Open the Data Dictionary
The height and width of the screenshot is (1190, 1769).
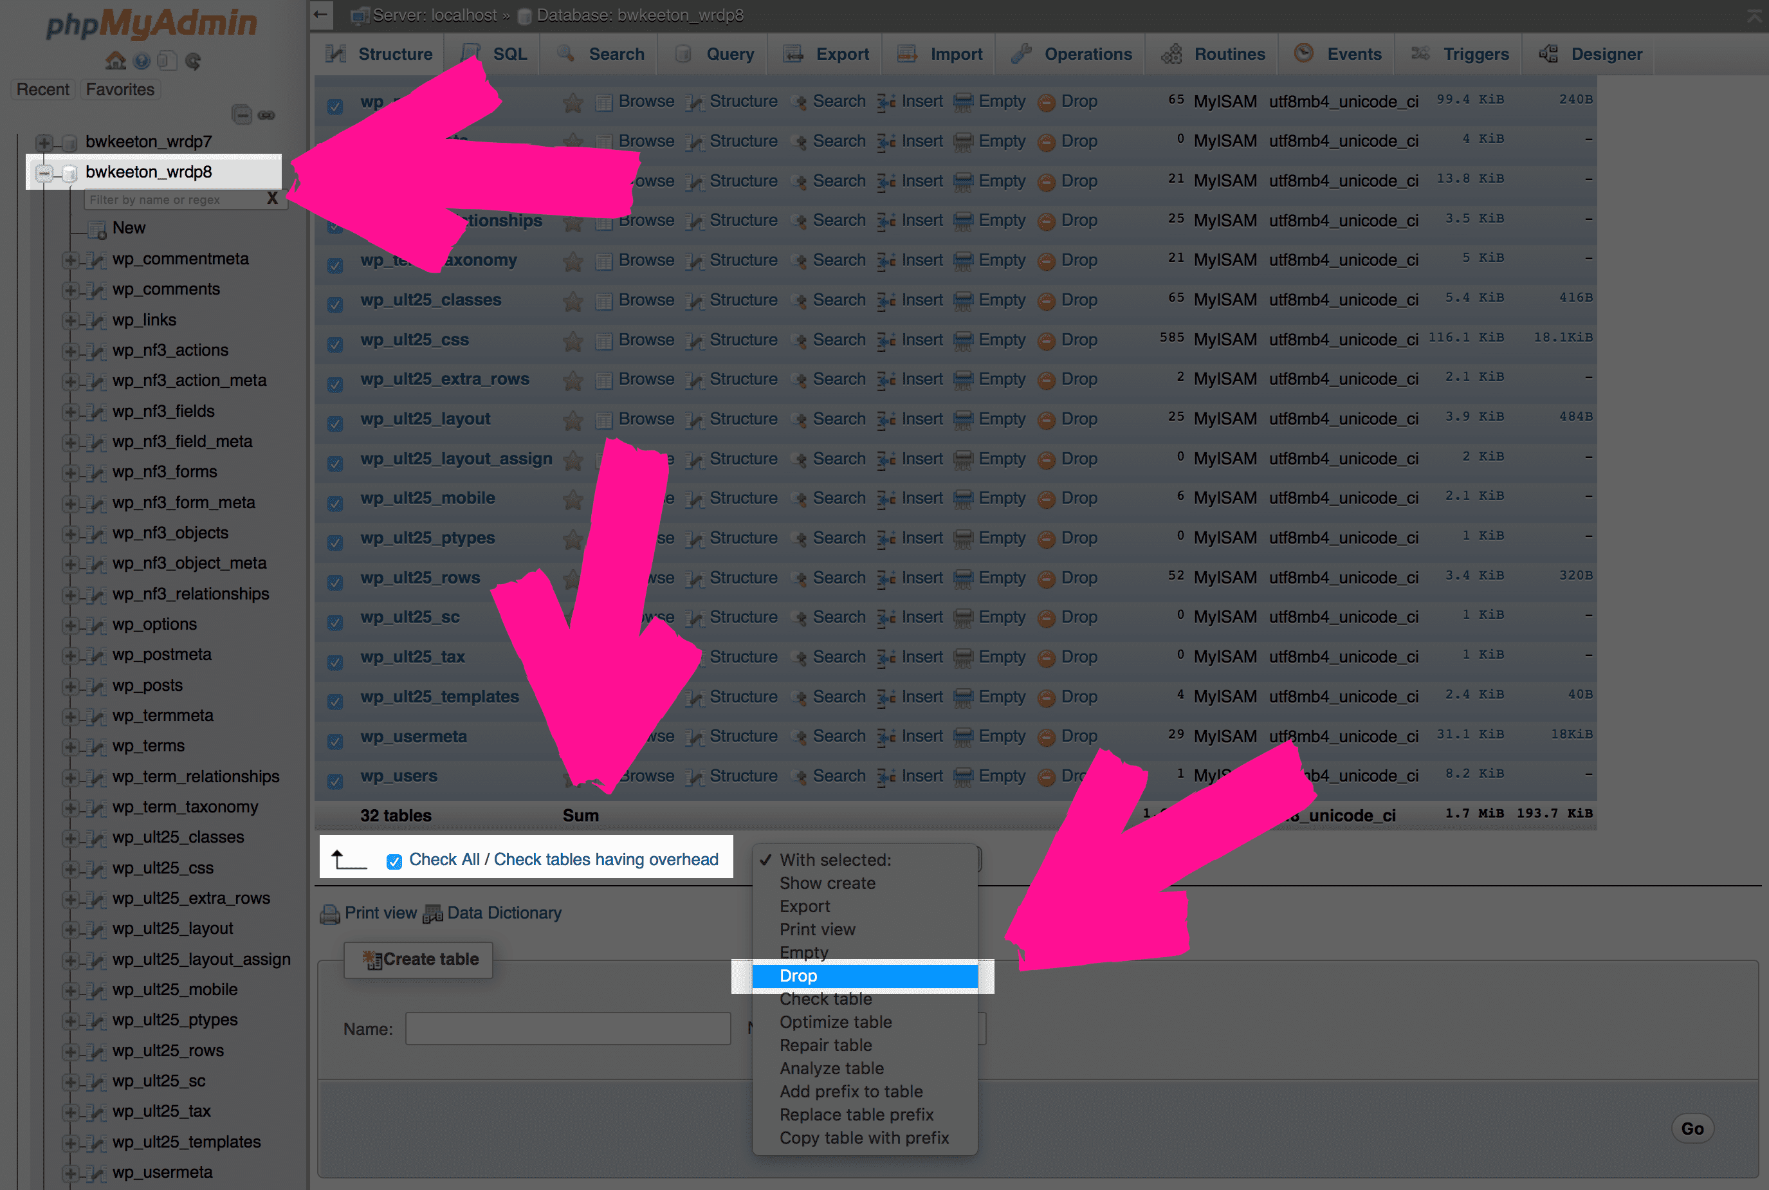(x=504, y=913)
